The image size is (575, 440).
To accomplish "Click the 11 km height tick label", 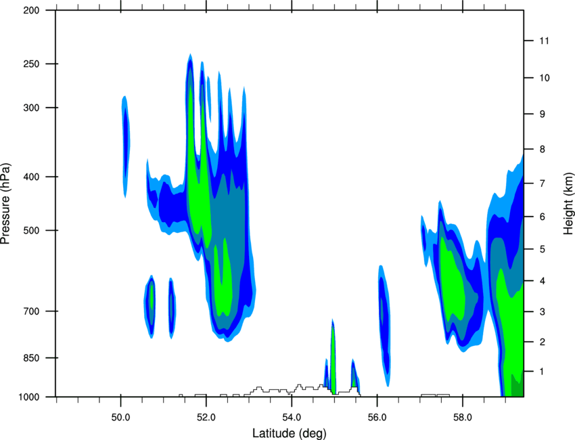I will 544,41.
